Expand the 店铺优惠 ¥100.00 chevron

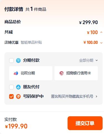101,43
